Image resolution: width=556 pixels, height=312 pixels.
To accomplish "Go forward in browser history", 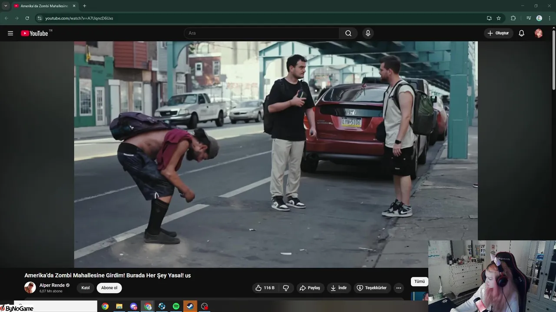I will (17, 18).
